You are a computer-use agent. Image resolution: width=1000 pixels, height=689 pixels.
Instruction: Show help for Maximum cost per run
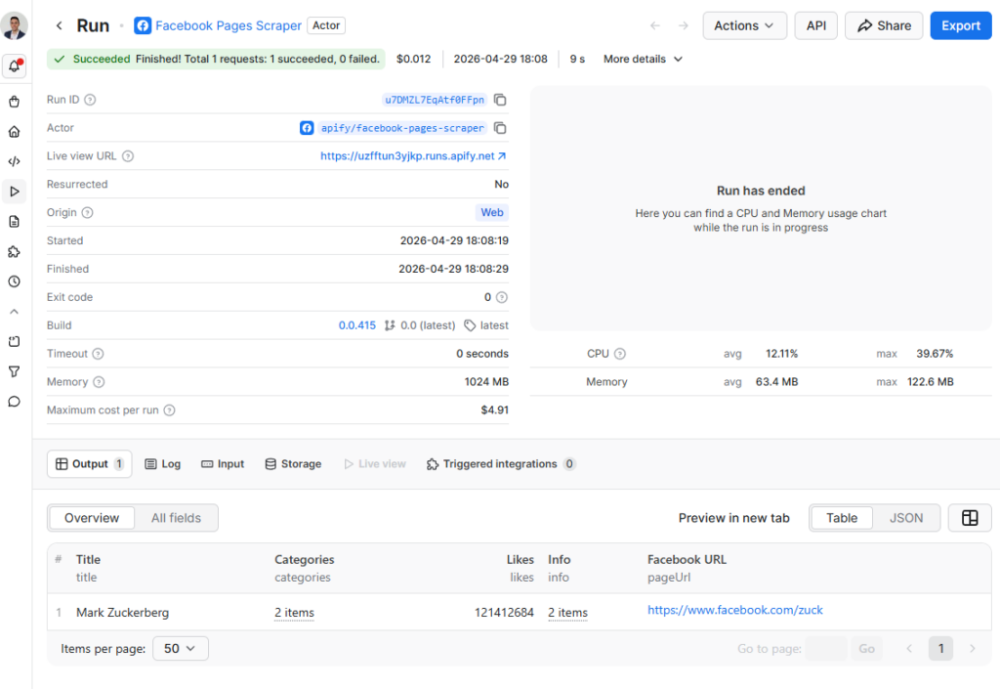[x=169, y=410]
